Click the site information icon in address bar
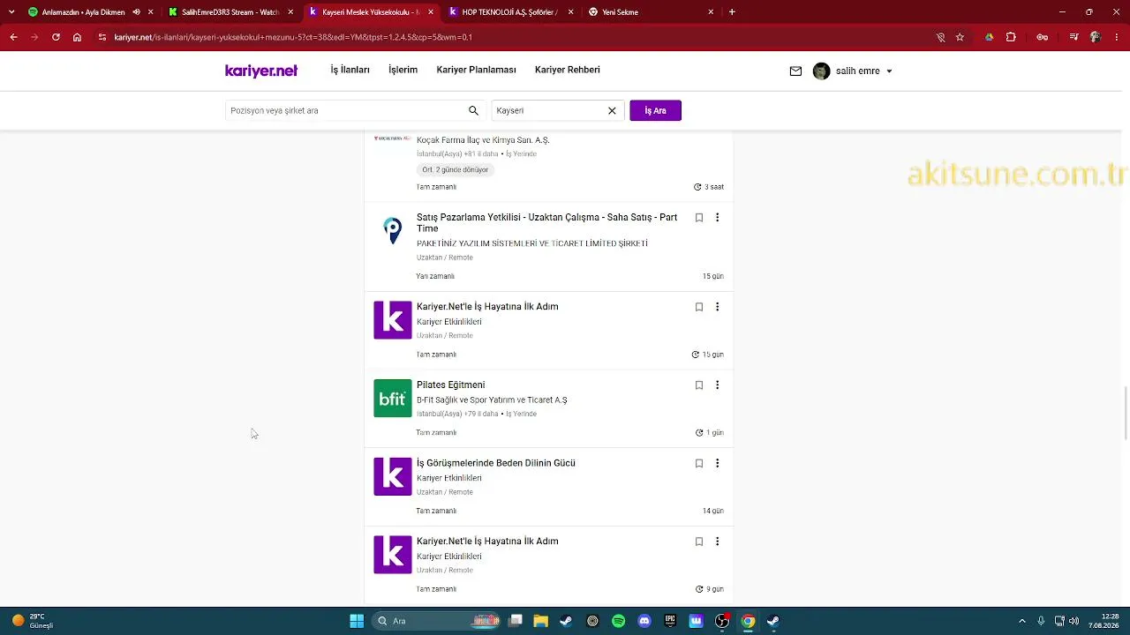 click(x=102, y=37)
